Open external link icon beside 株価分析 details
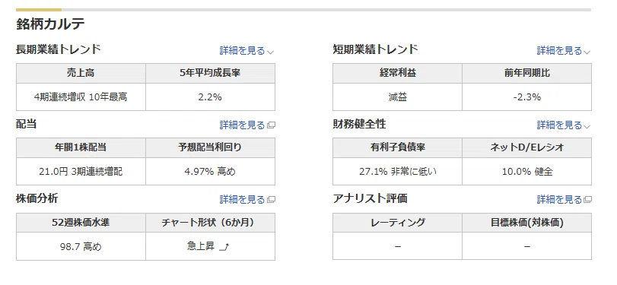Screen dimensions: 617x285 pos(271,200)
